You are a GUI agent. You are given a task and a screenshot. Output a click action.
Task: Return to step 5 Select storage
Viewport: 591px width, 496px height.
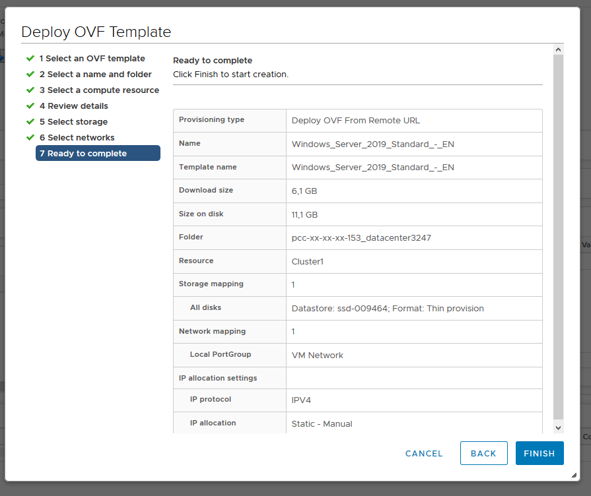(73, 122)
